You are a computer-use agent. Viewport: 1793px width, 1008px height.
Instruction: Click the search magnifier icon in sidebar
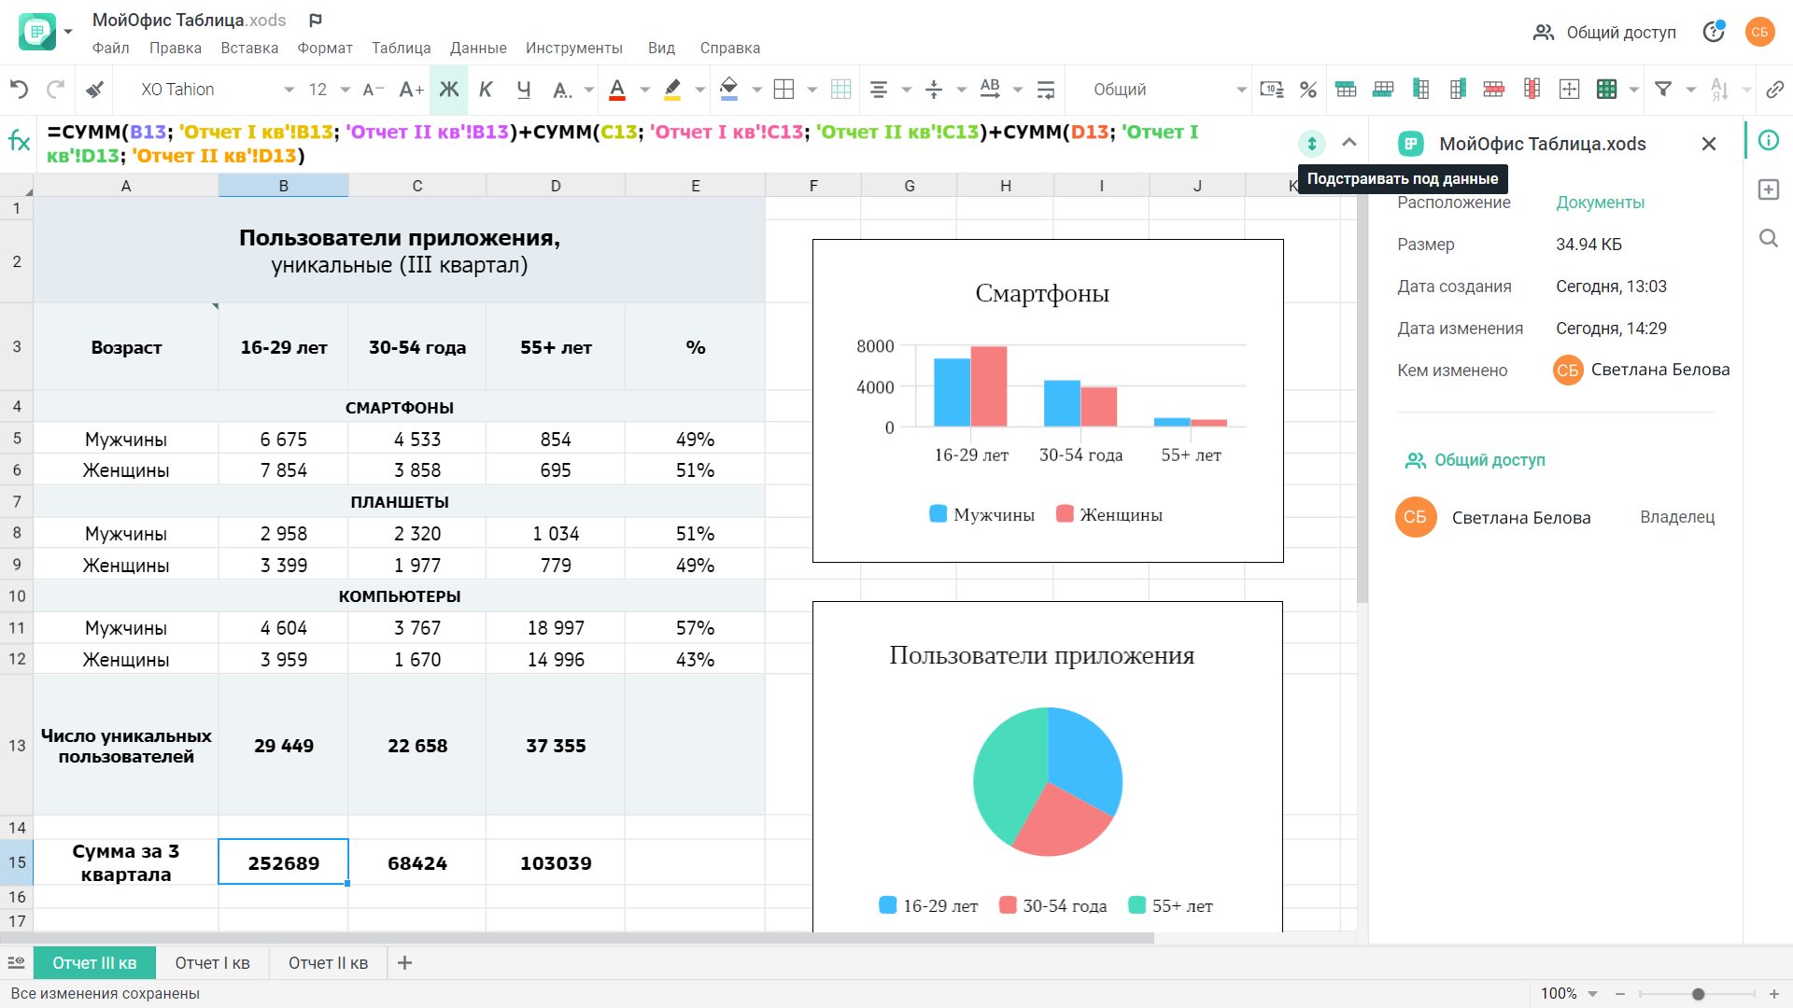(1769, 239)
